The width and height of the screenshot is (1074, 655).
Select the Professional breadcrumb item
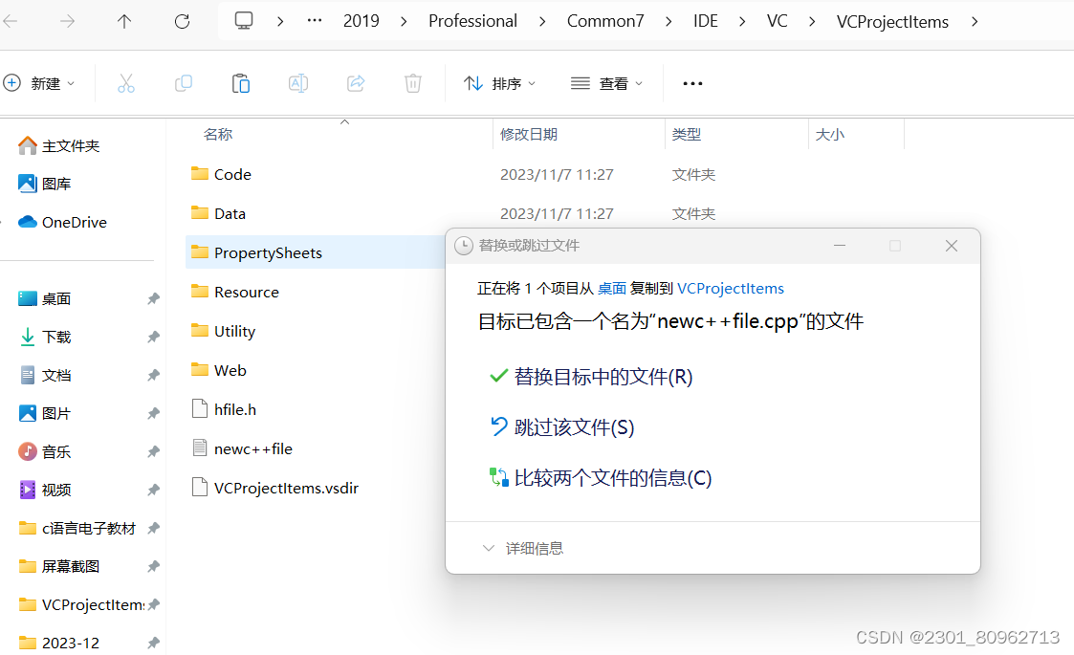click(x=472, y=21)
